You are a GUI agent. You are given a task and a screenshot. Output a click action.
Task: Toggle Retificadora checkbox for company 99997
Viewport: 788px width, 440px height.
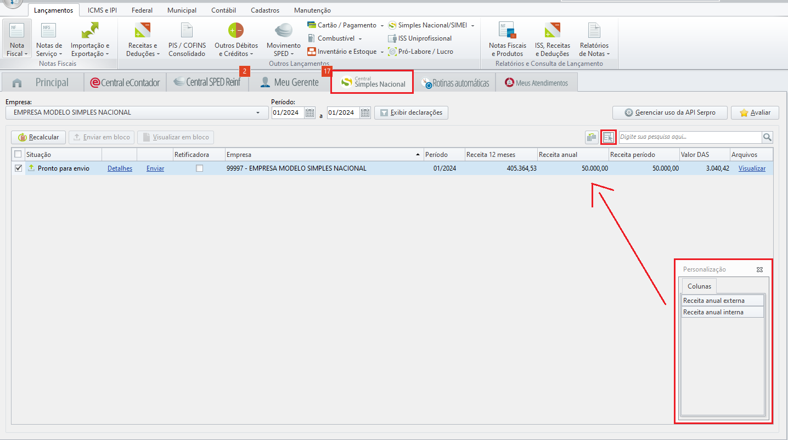[x=199, y=168]
